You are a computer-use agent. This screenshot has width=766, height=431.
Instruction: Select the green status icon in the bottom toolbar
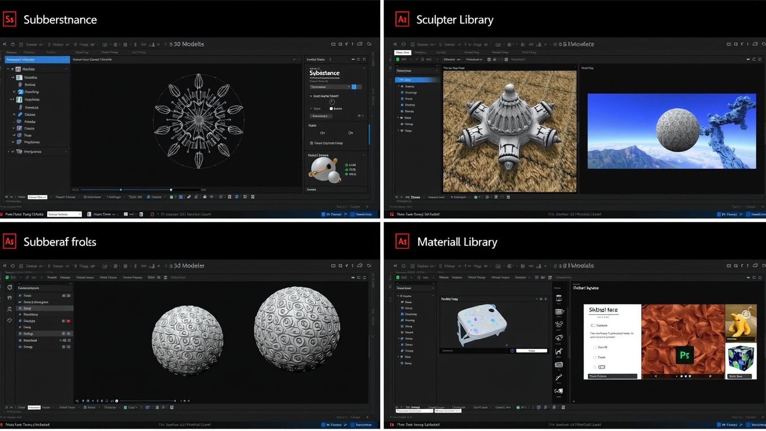(x=171, y=197)
